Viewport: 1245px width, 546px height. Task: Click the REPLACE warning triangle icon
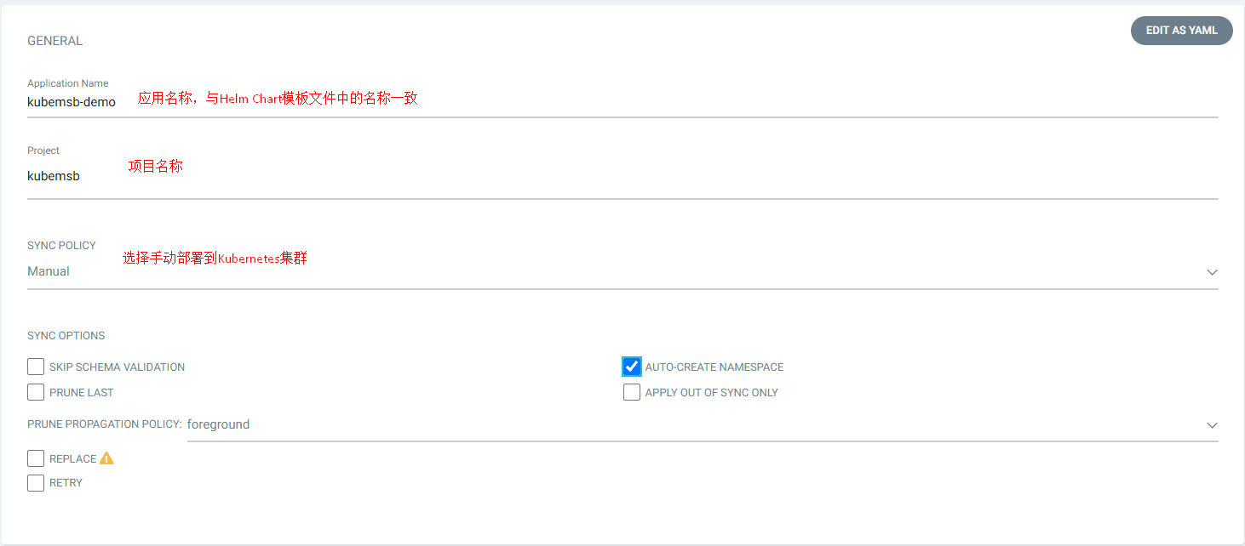(x=106, y=458)
